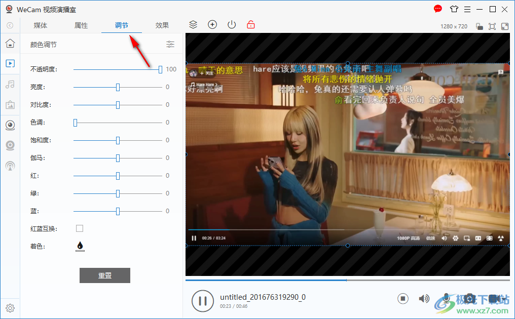
Task: Collapse panel with the back arrow
Action: pyautogui.click(x=10, y=25)
